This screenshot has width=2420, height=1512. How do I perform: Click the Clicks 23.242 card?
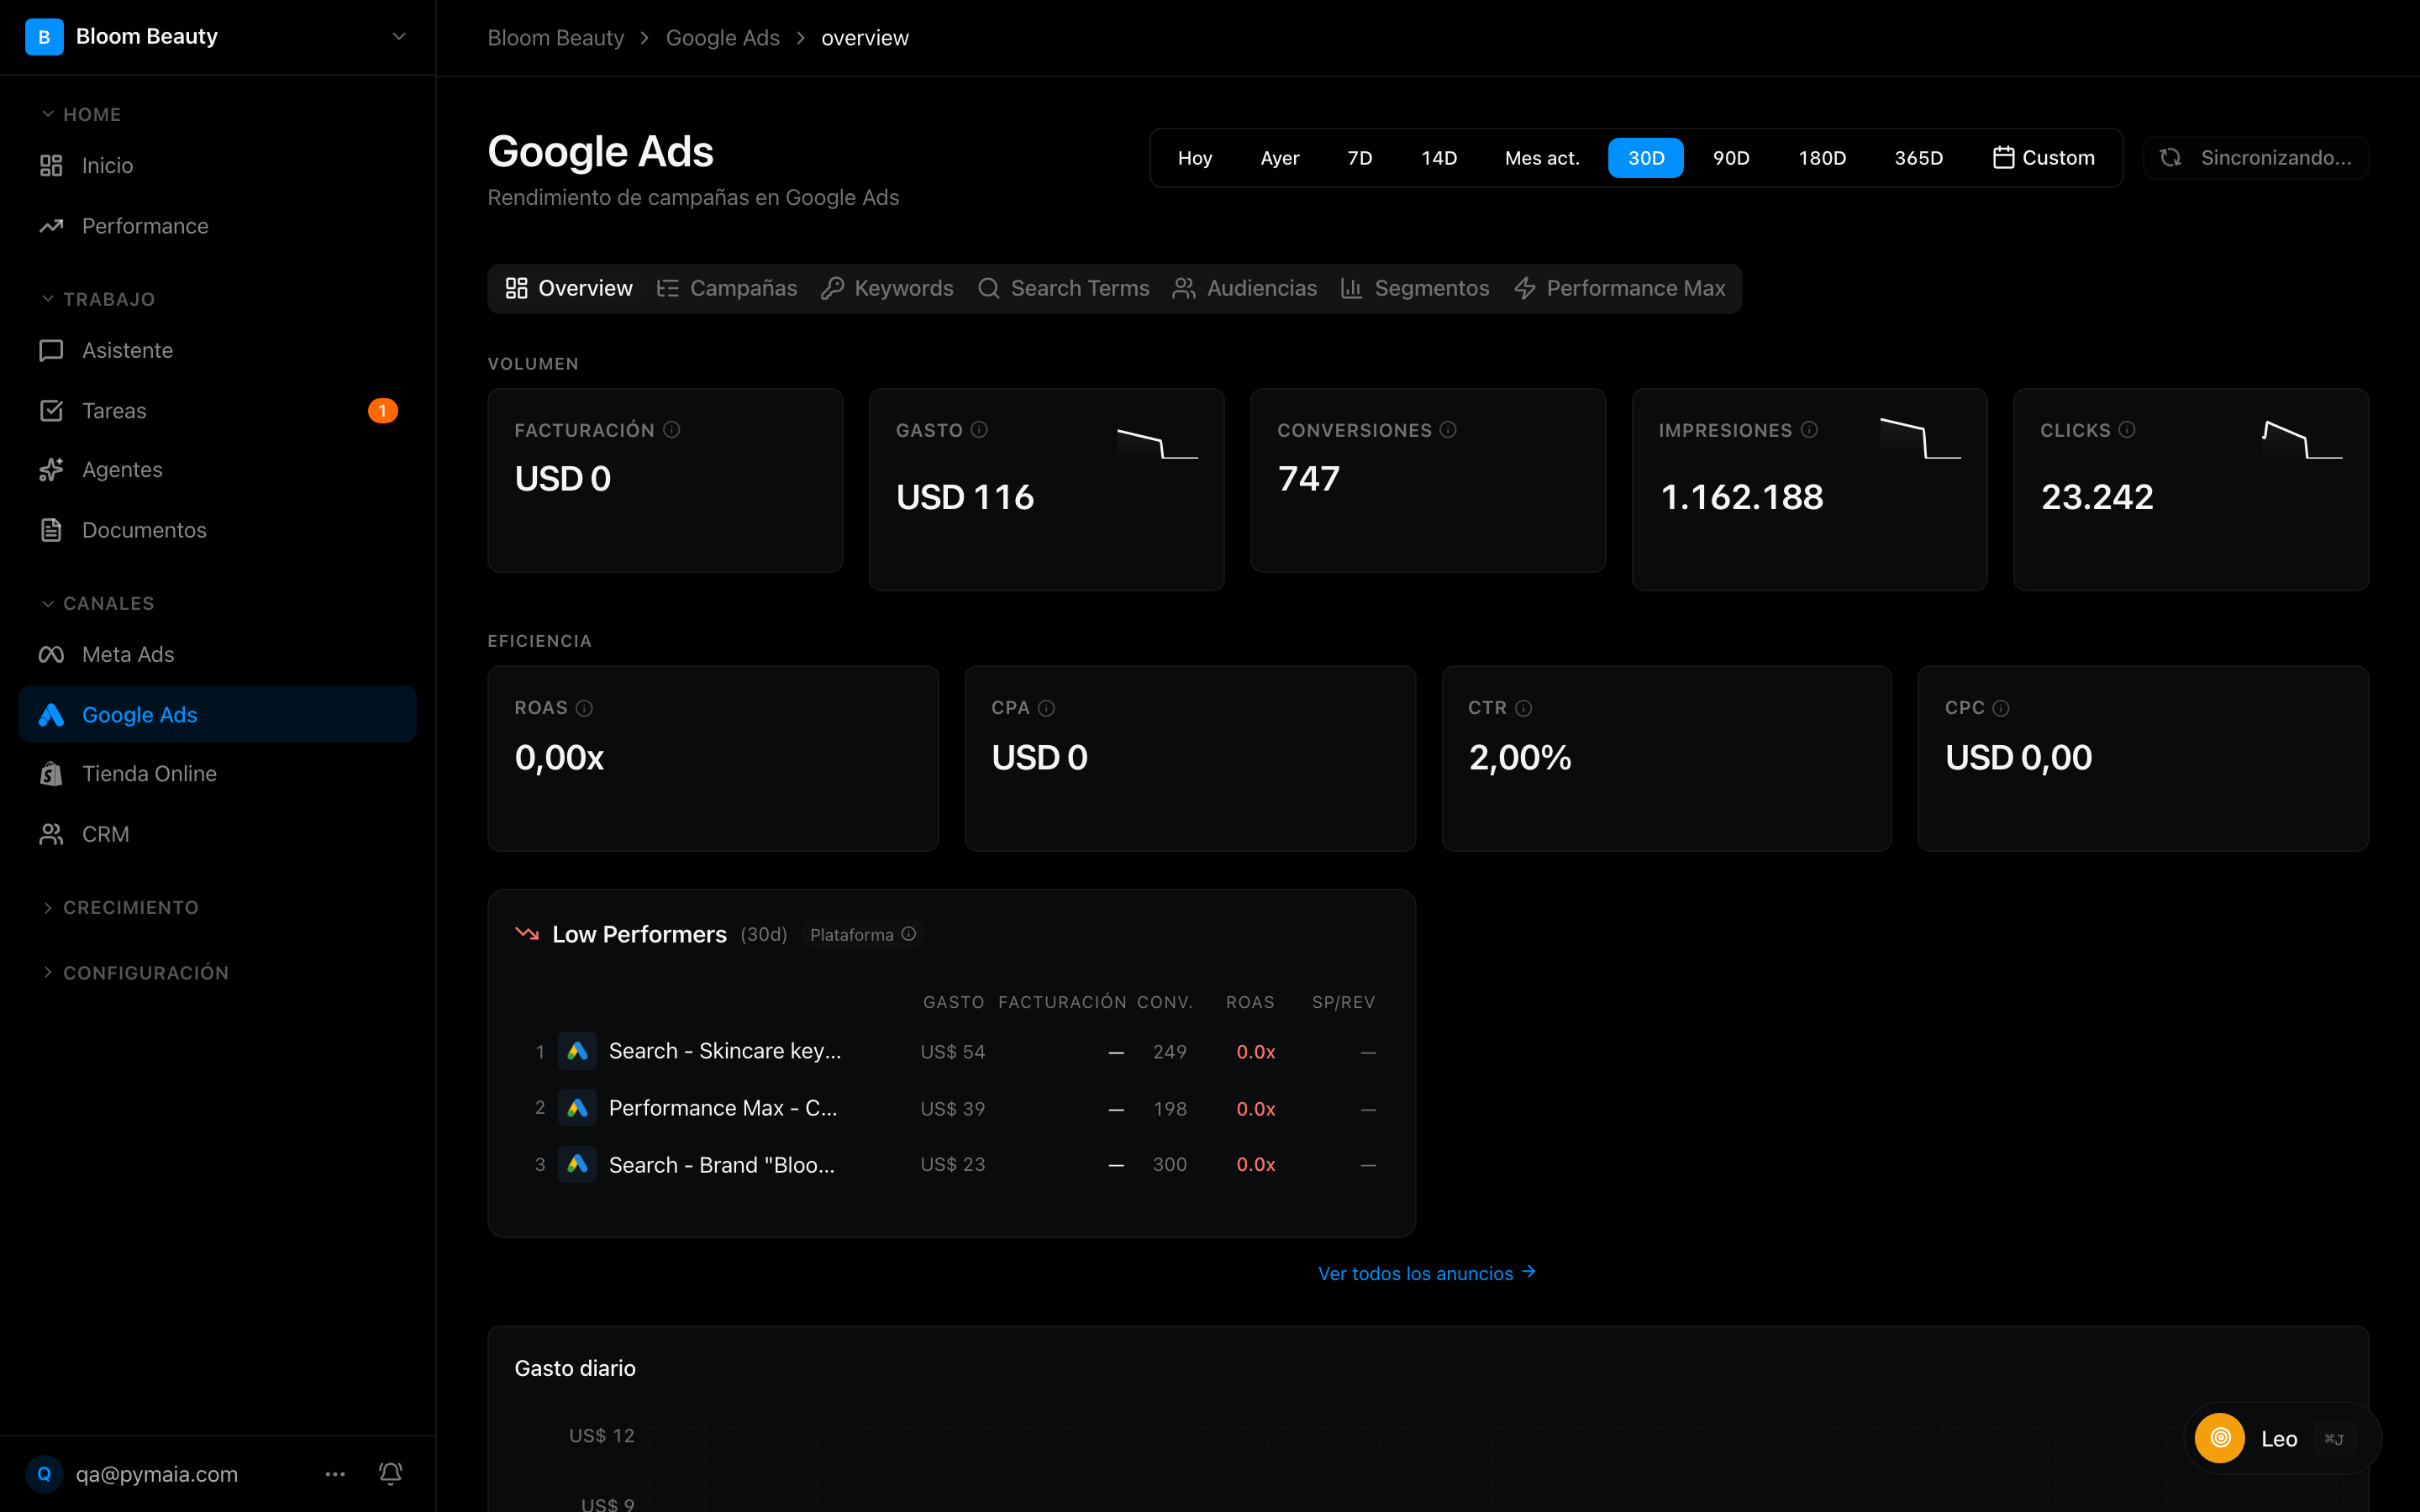2190,489
